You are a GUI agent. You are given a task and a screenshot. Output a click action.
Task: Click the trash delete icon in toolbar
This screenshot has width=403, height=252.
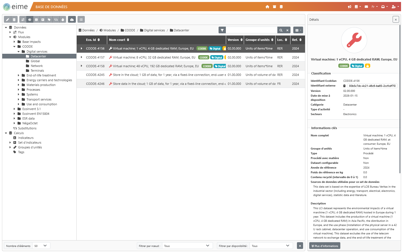click(14, 20)
